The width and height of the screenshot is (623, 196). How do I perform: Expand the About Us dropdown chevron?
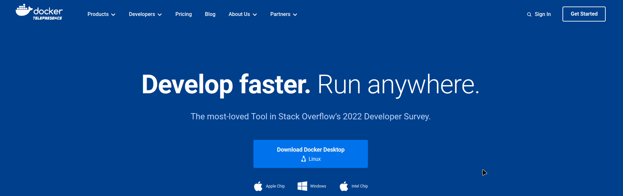(255, 15)
